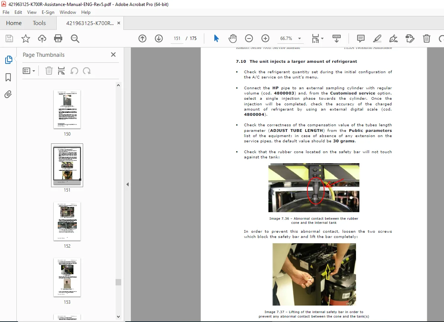The height and width of the screenshot is (322, 444).
Task: Open the Find text magnifier tool
Action: pyautogui.click(x=75, y=38)
